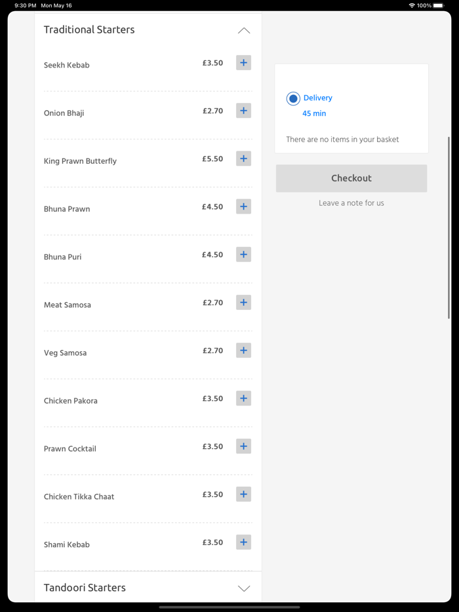This screenshot has height=612, width=459.
Task: Collapse the Traditional Starters section
Action: (x=244, y=31)
